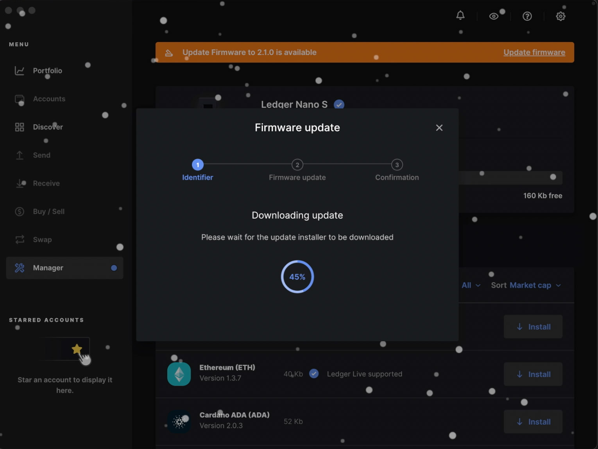Click the Send upload arrow icon
This screenshot has height=449, width=598.
(x=20, y=155)
